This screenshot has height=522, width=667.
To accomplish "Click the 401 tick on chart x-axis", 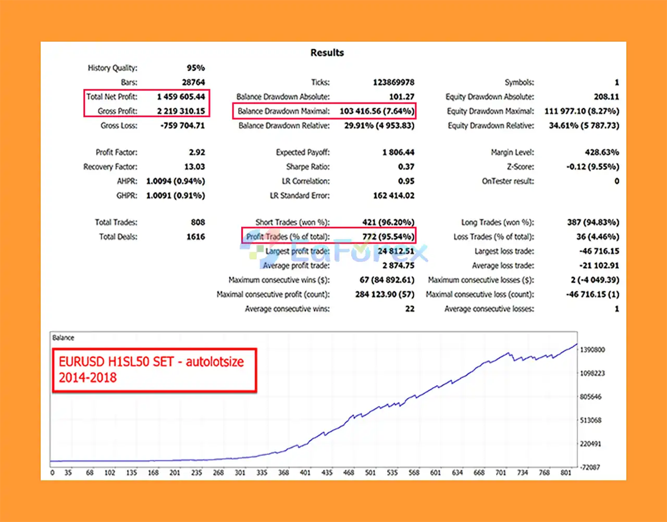I will click(305, 473).
